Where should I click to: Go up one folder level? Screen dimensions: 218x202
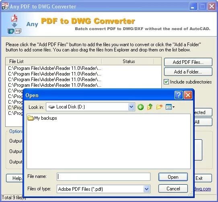[150, 107]
